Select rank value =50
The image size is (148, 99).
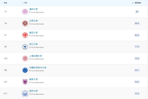click(5, 58)
